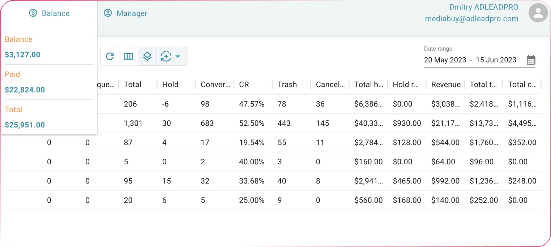Select the row with 1,301 total
Viewport: 551px width, 247px height.
pos(133,123)
